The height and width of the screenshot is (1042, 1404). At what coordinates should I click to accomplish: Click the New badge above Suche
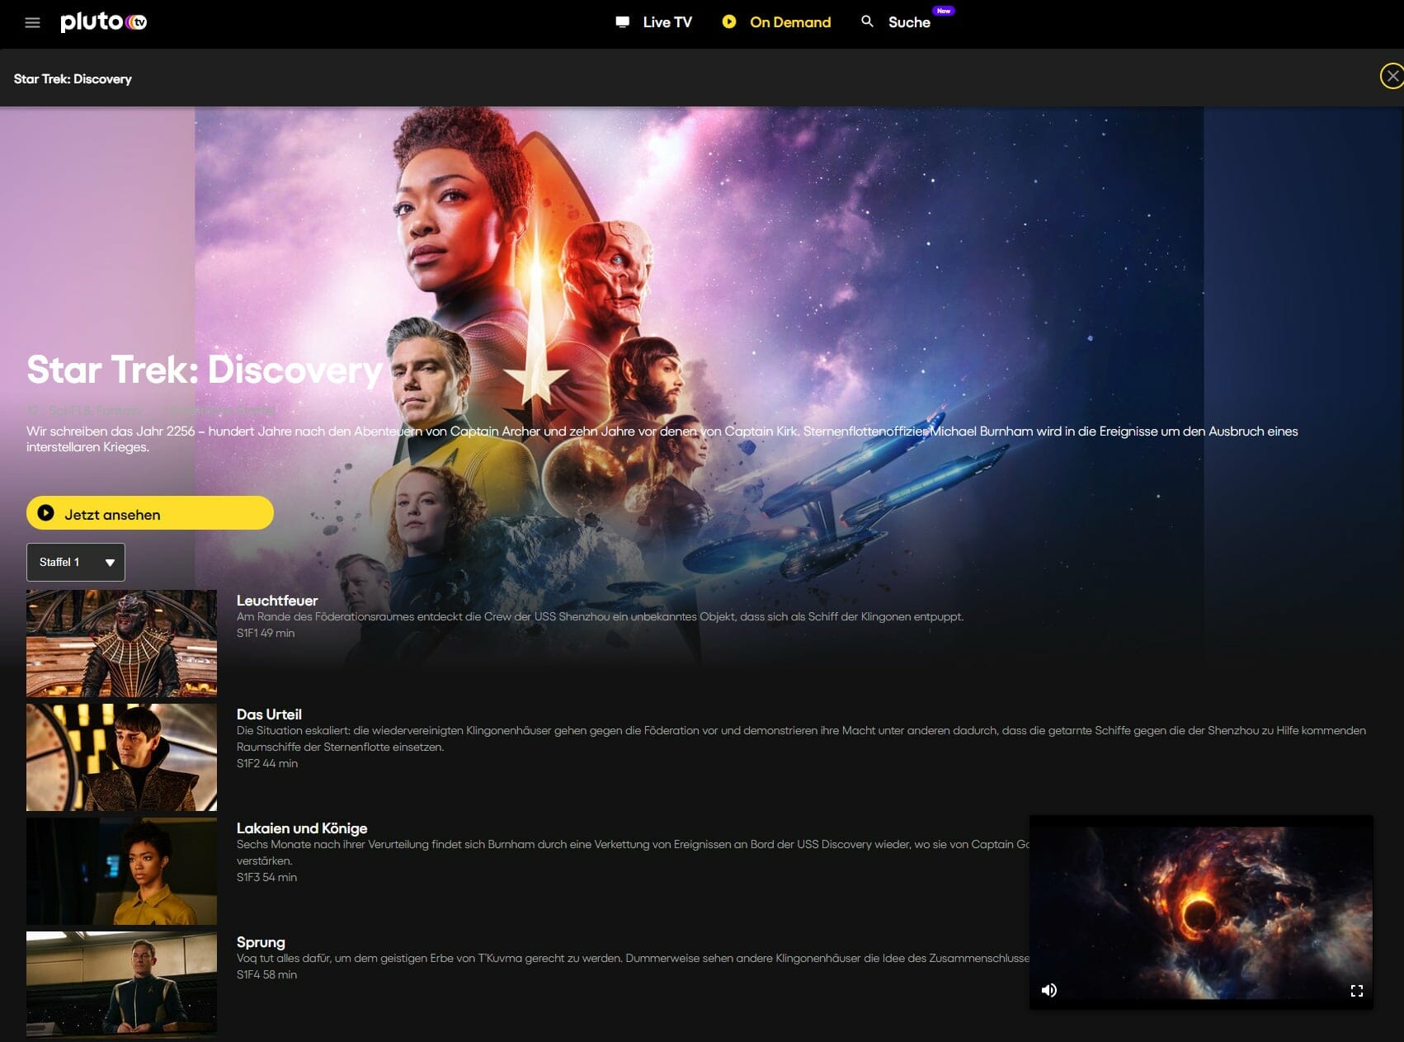944,11
